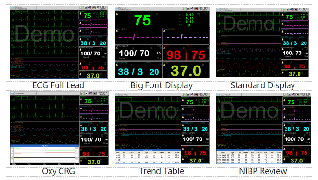Screen dimensions: 318x180
Task: Click network icon in ECG Full Lead top bar
Action: [x=90, y=8]
